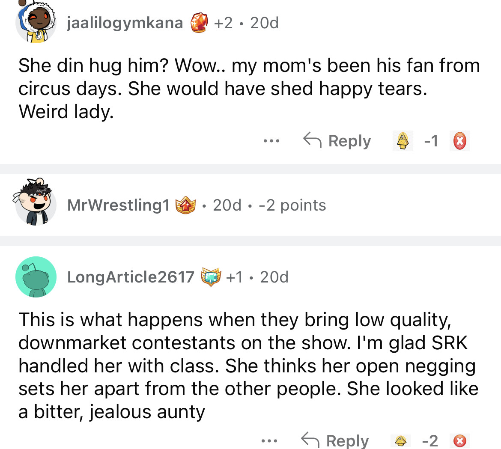
Task: Tap the reply arrow icon under jaalilogymkana's comment
Action: (312, 140)
